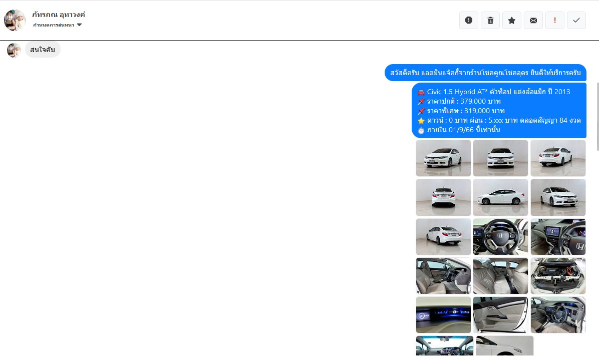Click the down payment line with 84 งวด
The image size is (599, 361).
point(504,120)
